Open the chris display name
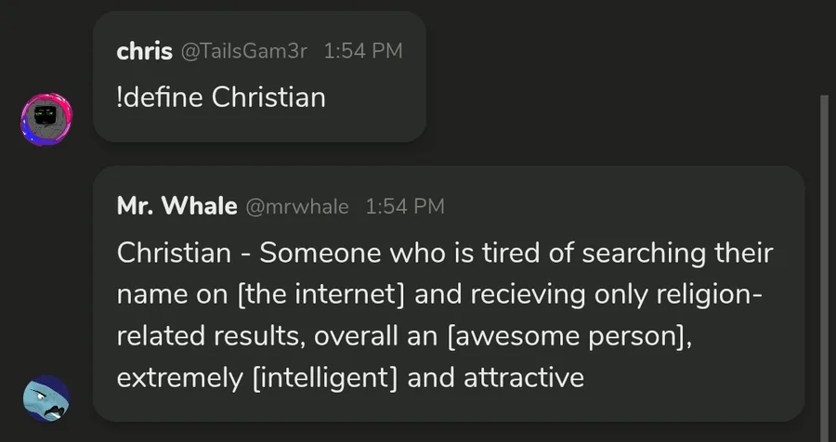The width and height of the screenshot is (836, 442). coord(144,51)
